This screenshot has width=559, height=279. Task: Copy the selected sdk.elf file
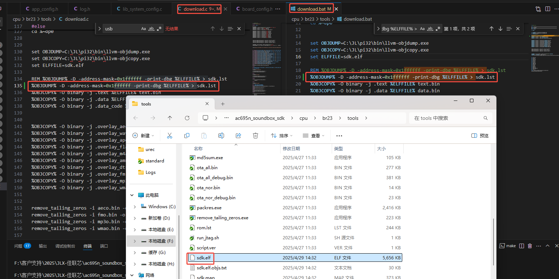click(x=187, y=136)
